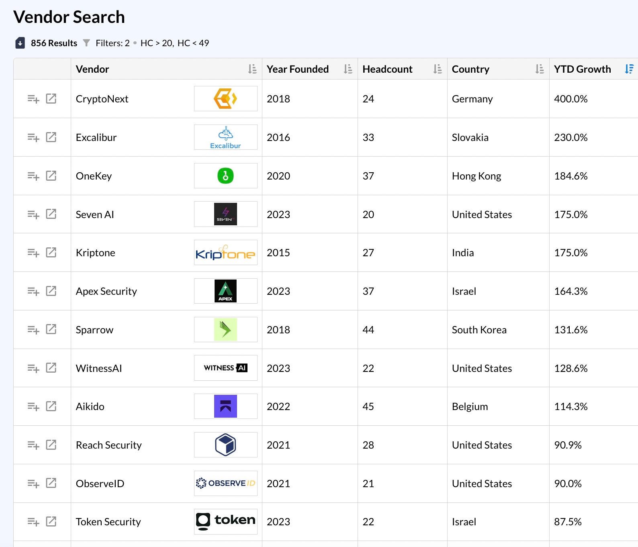
Task: Click the ObserveID logo thumbnail
Action: pyautogui.click(x=225, y=483)
